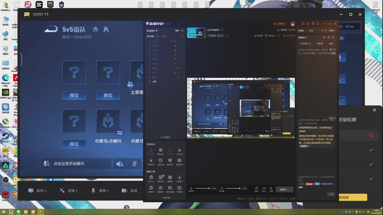Toggle the crossed microphone icon beside chat
383x215 pixels.
135,163
